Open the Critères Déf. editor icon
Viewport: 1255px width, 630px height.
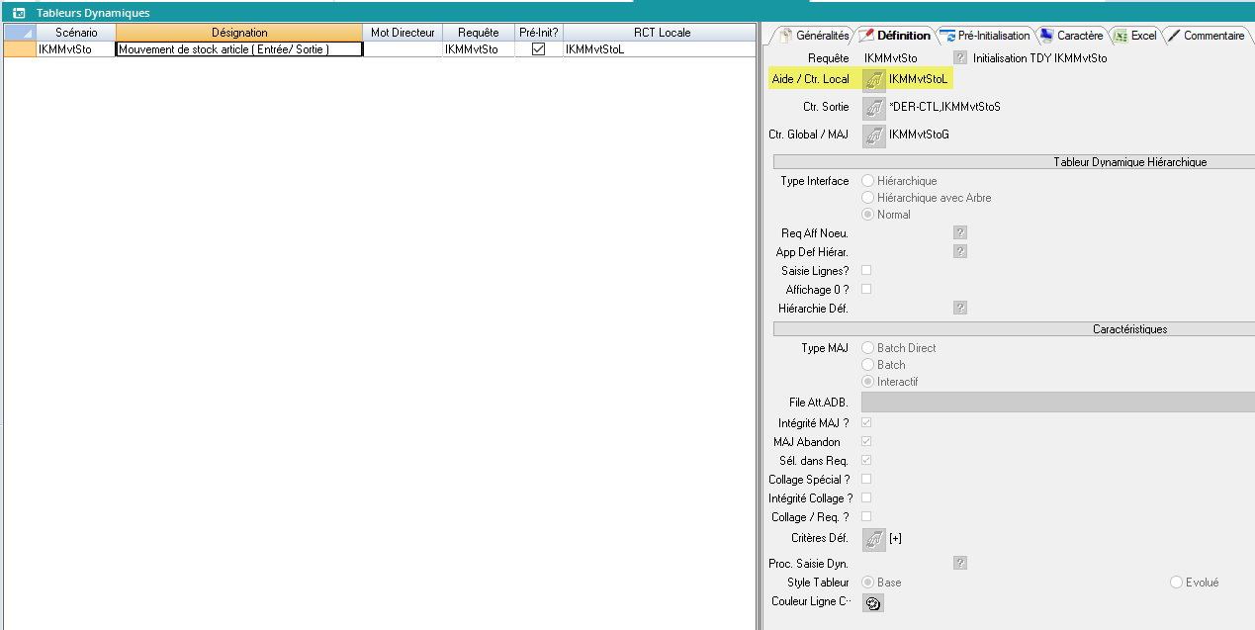point(873,539)
